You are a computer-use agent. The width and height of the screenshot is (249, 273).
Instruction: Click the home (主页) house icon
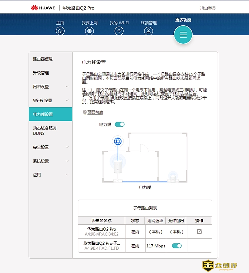60,31
